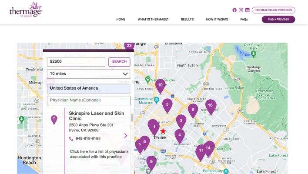Click the Find a Provider button

pos(278,20)
